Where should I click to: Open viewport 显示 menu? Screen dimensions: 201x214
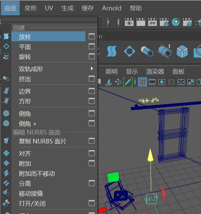(132, 72)
